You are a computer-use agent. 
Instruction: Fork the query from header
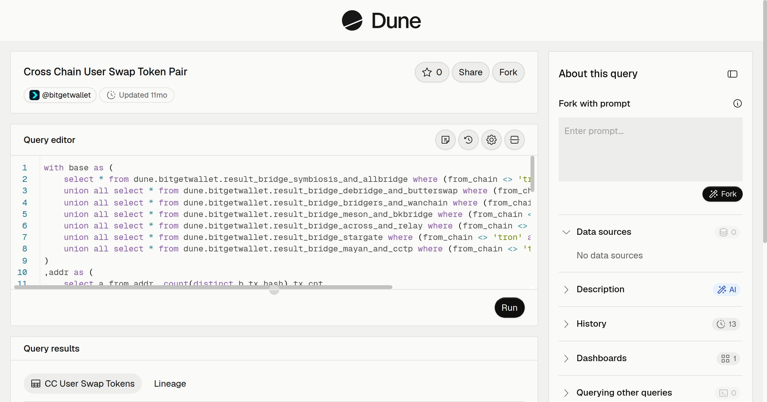(508, 72)
